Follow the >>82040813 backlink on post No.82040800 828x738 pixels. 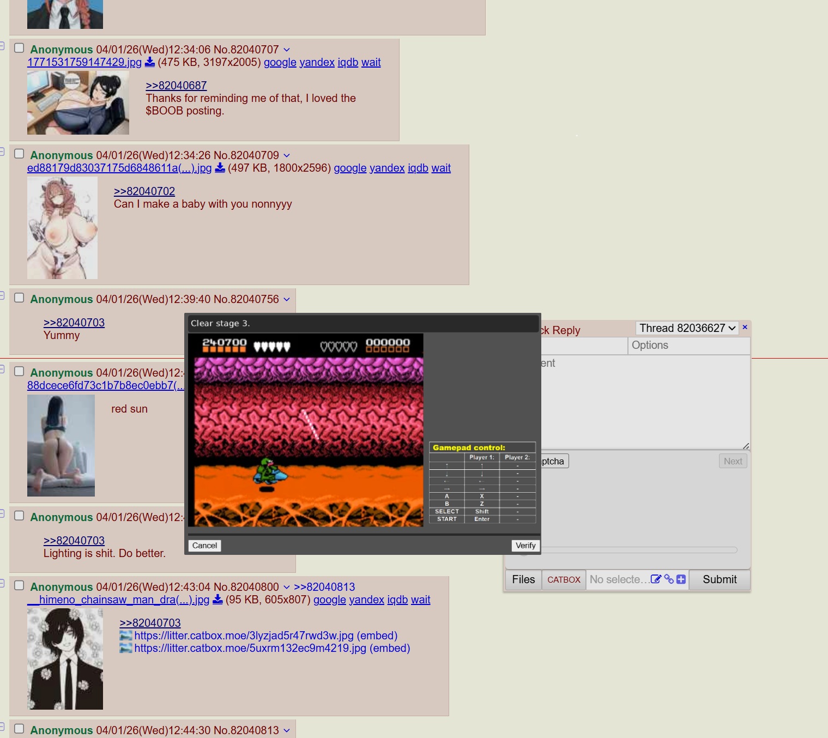pos(324,587)
